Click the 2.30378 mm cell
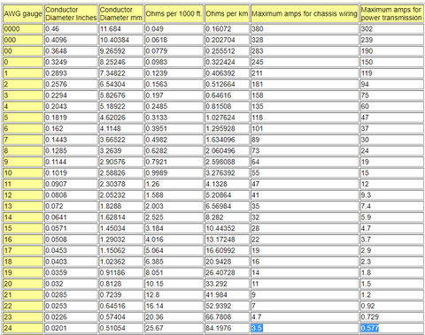Viewport: 425px width, 335px height. [x=121, y=184]
